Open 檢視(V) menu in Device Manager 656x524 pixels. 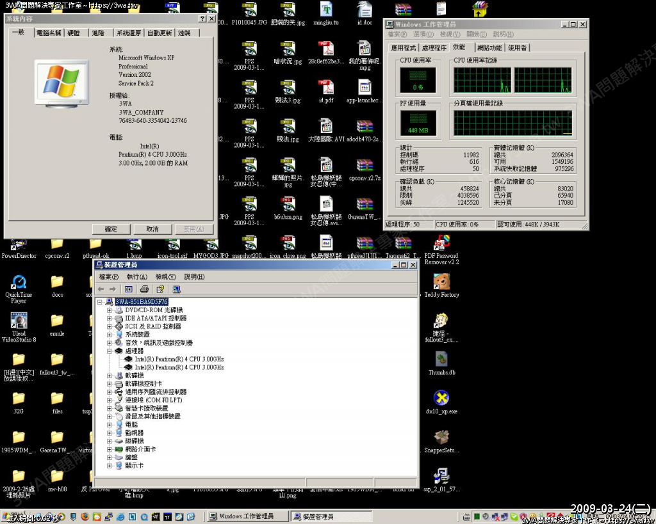(165, 277)
